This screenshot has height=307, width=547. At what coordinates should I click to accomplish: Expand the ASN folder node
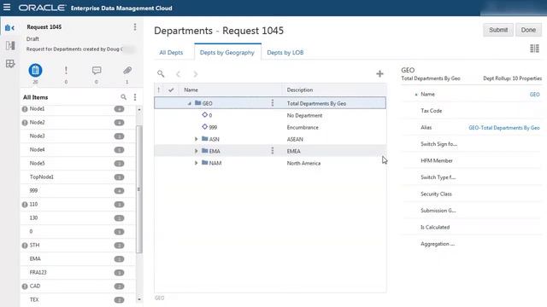196,139
